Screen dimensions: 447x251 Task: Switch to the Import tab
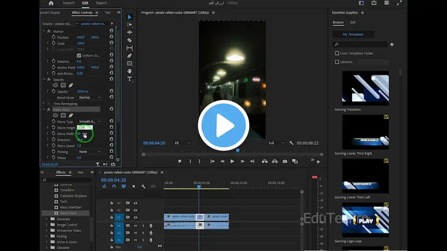tap(68, 3)
